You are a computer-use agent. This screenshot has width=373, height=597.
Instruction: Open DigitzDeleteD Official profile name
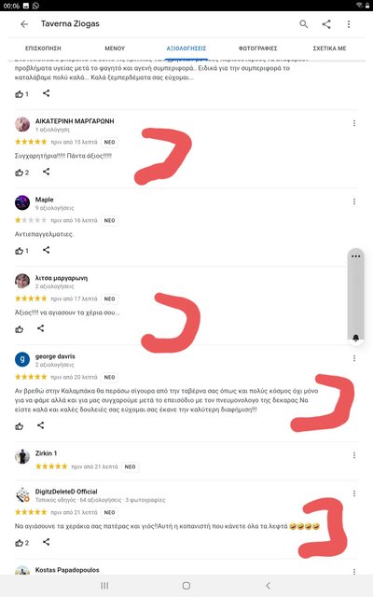tap(66, 492)
